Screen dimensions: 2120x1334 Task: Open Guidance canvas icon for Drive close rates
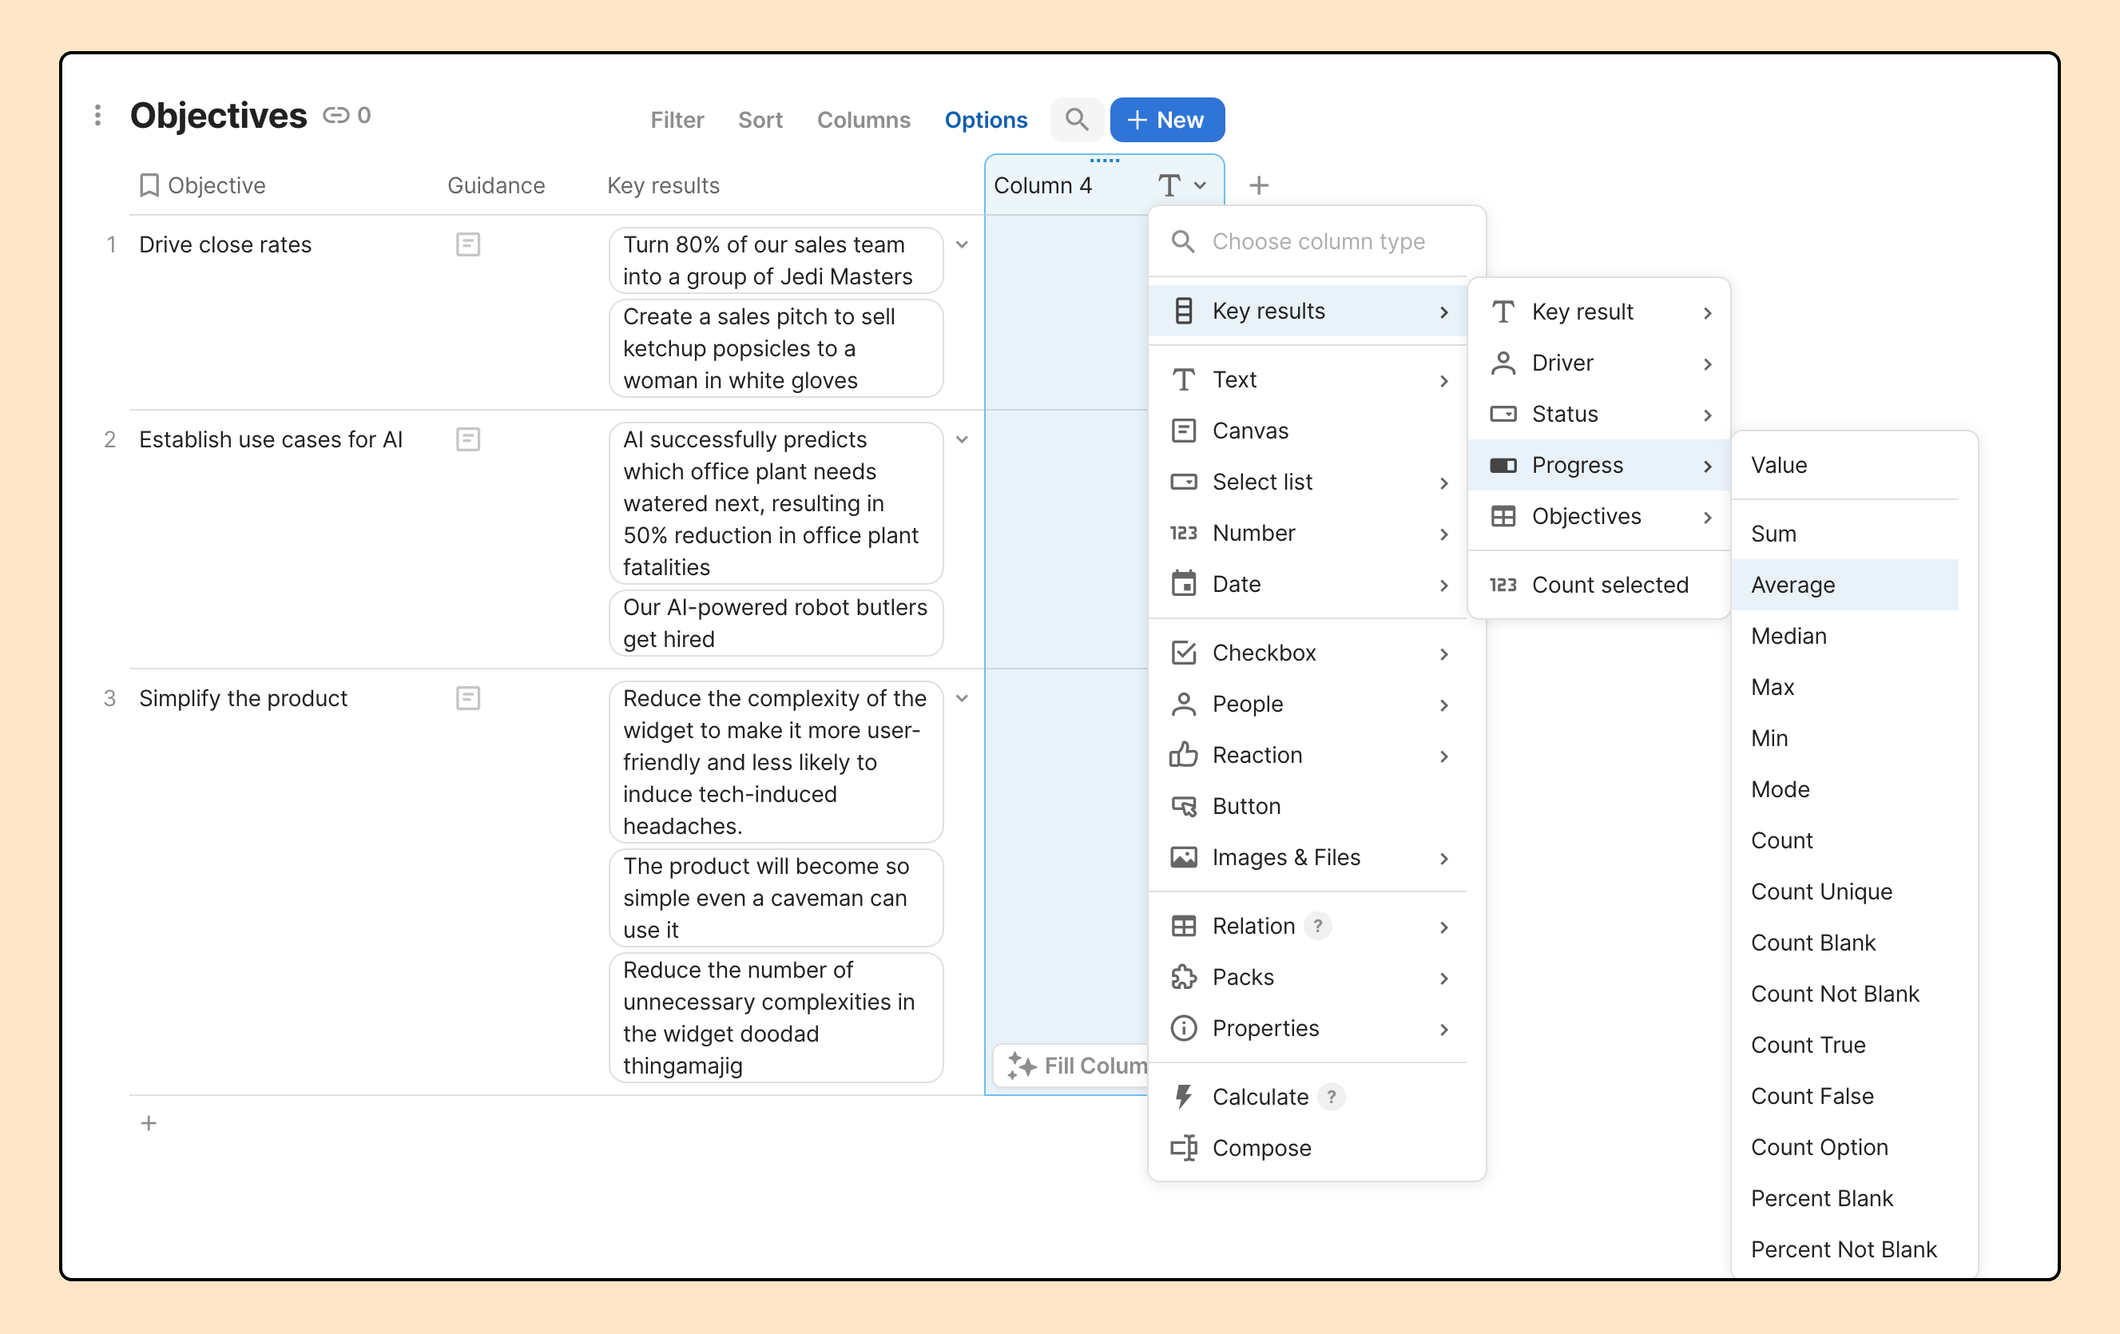click(x=467, y=244)
